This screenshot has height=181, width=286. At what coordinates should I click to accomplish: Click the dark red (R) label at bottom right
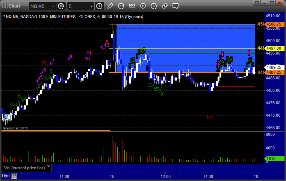click(x=210, y=117)
